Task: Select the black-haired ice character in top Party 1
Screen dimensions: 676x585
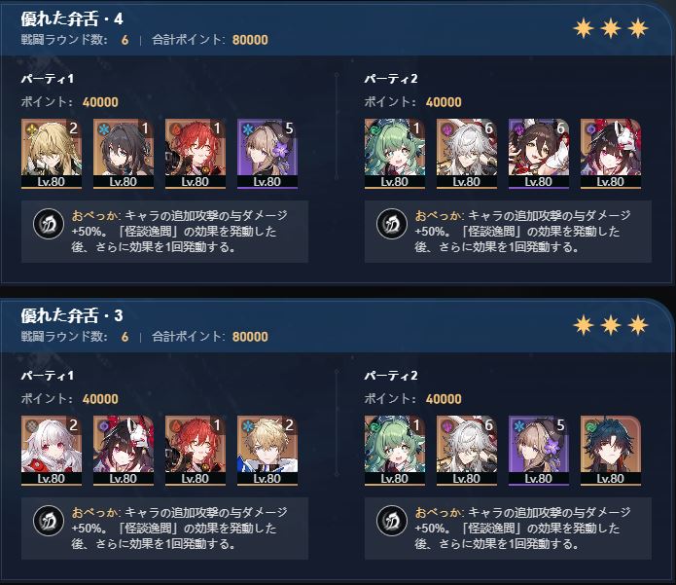Action: (x=124, y=154)
